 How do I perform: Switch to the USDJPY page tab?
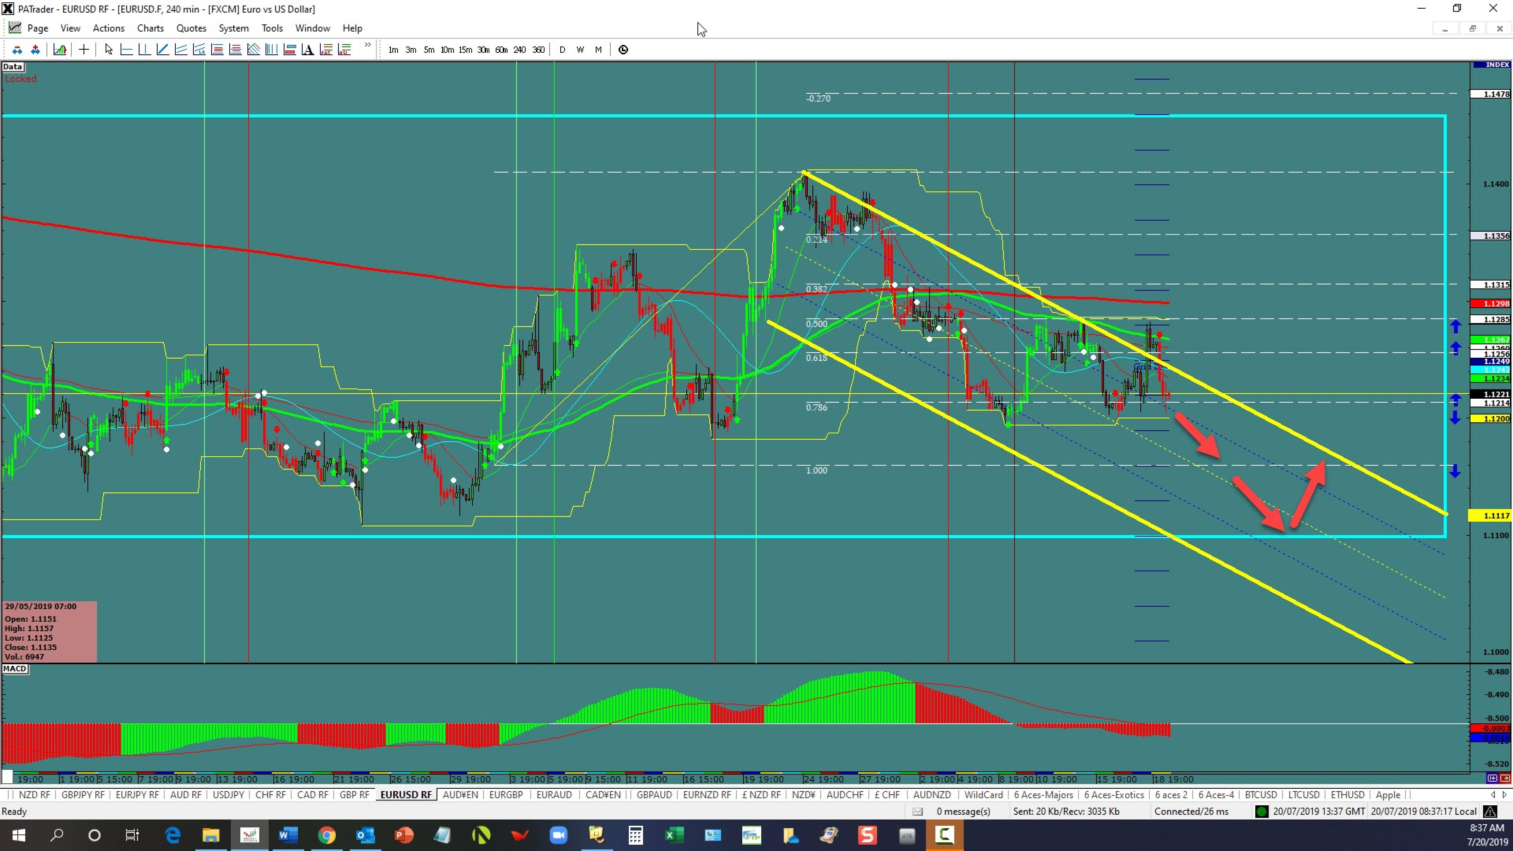(229, 795)
